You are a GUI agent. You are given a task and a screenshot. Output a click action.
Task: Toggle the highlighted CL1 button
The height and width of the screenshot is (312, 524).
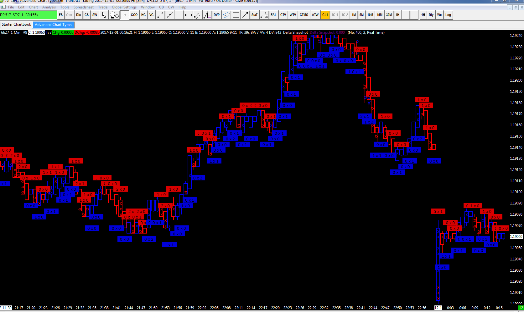325,15
